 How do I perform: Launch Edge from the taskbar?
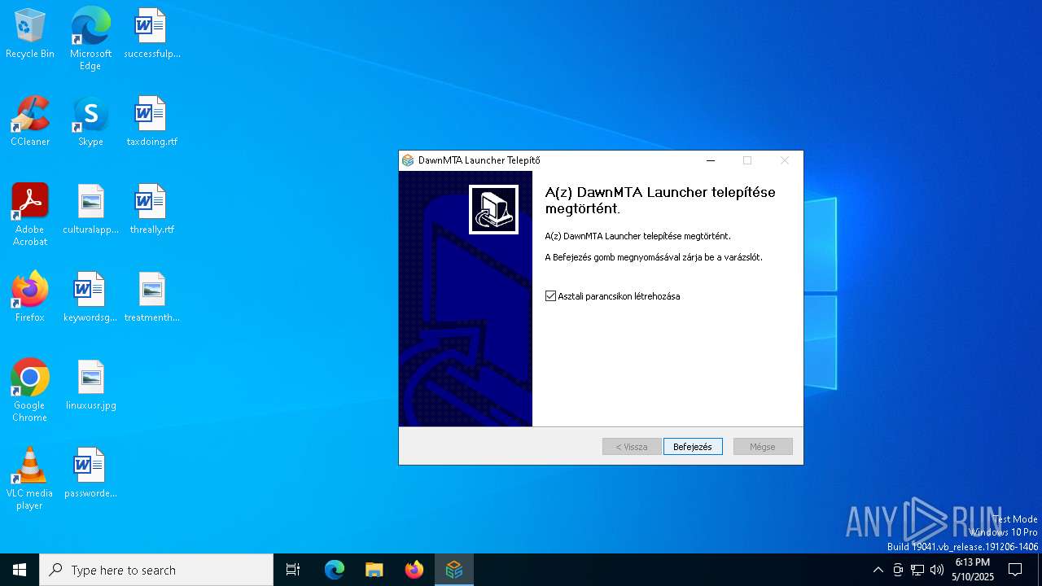335,570
